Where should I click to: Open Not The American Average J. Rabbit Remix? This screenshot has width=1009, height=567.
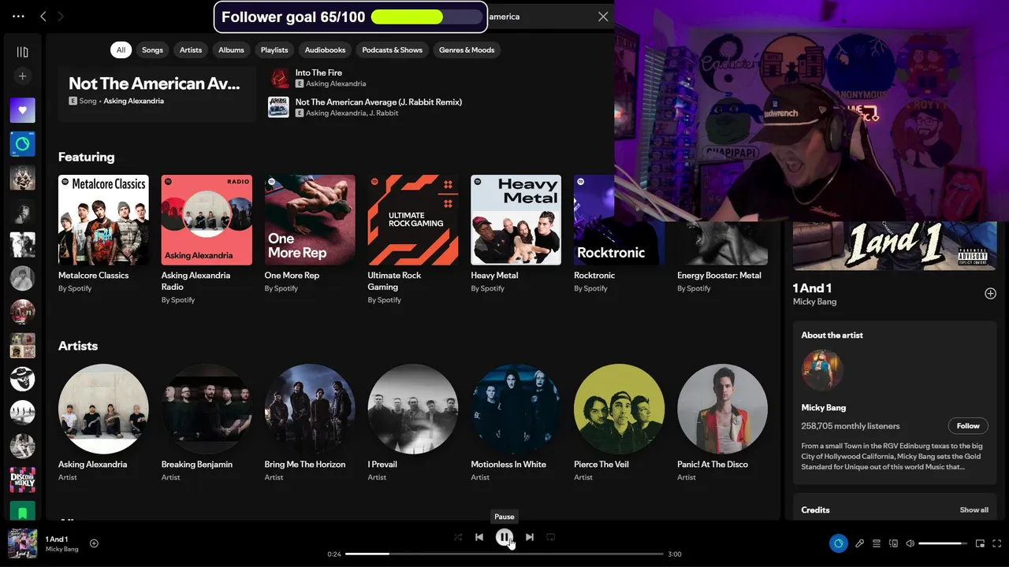point(378,102)
